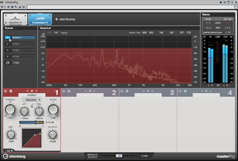
Task: Remove a band with the minus button
Action: click(49, 33)
